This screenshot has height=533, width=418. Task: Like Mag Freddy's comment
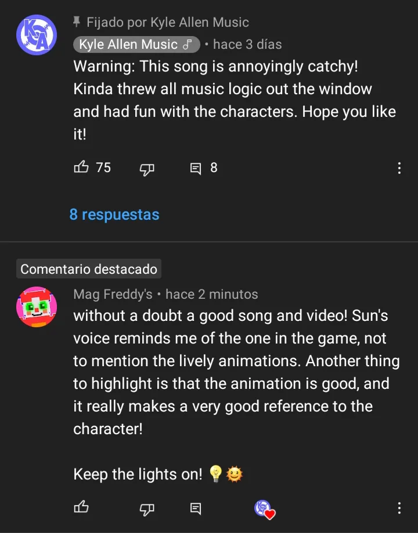click(x=81, y=508)
